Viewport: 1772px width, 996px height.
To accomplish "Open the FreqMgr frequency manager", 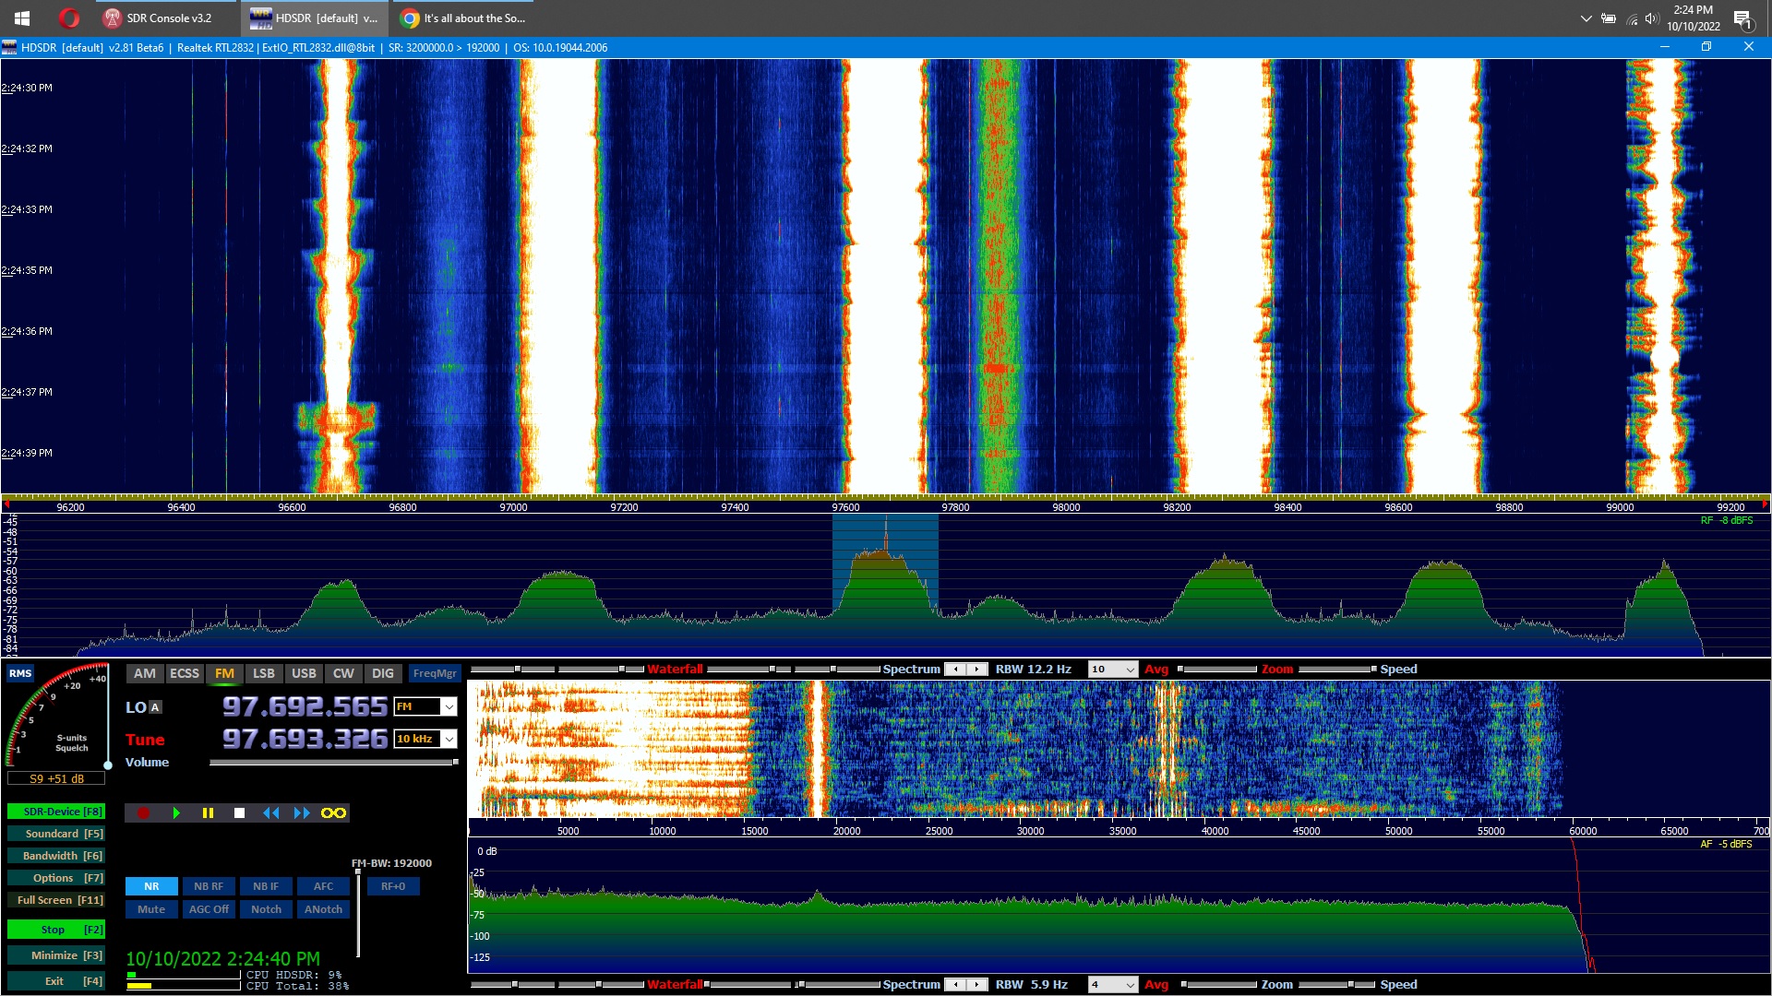I will (435, 673).
